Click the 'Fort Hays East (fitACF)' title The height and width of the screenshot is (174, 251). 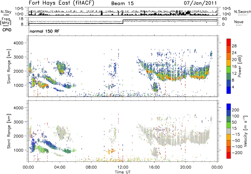click(x=61, y=3)
